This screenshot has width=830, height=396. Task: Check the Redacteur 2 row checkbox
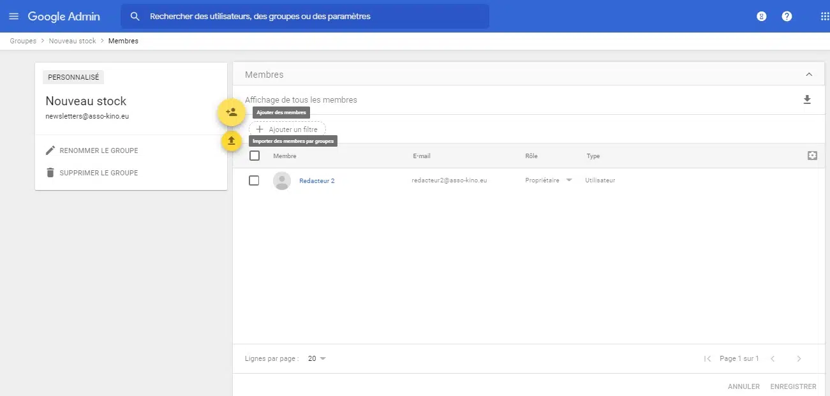pyautogui.click(x=254, y=180)
